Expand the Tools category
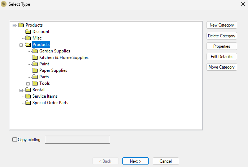Image resolution: width=248 pixels, height=167 pixels. (x=28, y=84)
